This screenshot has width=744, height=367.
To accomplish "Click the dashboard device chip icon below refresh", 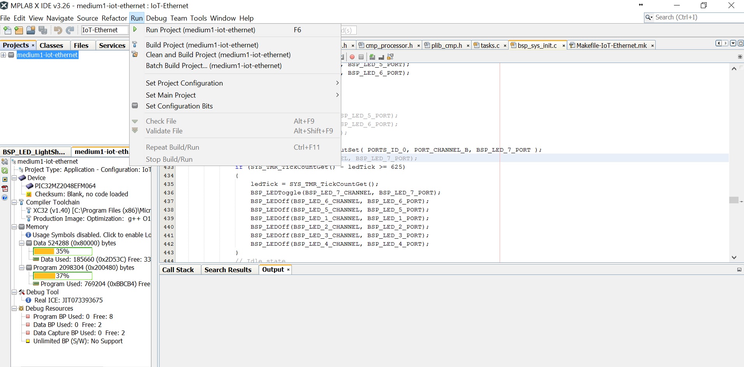I will (5, 180).
